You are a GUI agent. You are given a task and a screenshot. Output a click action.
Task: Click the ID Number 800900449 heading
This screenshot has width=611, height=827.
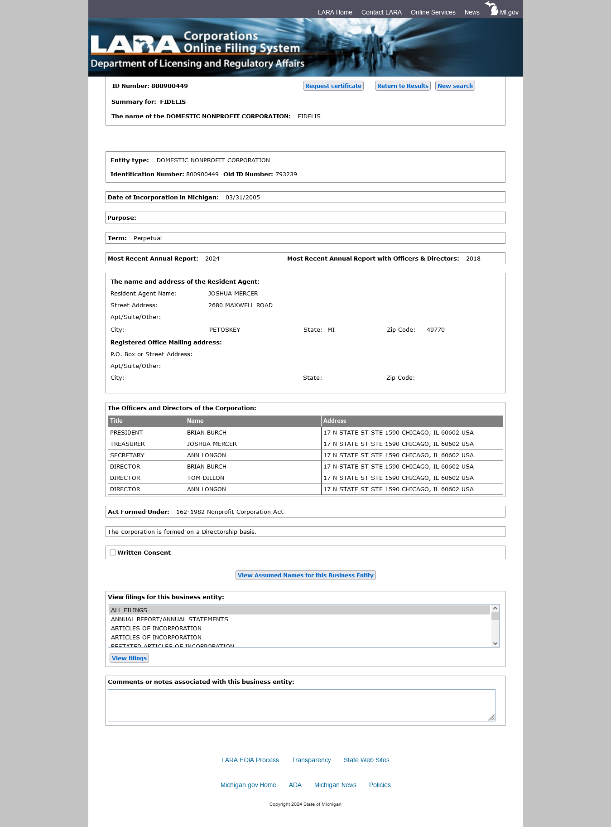click(x=150, y=86)
